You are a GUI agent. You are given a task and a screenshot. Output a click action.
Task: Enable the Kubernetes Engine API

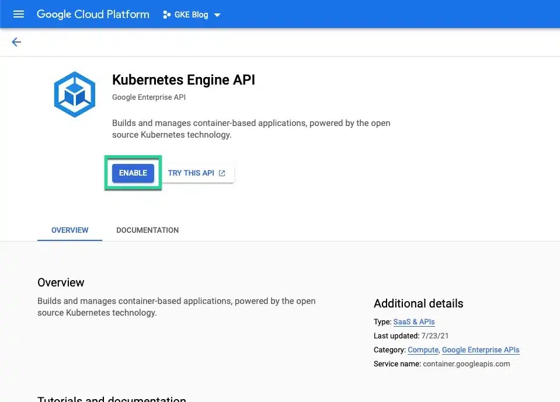(133, 173)
